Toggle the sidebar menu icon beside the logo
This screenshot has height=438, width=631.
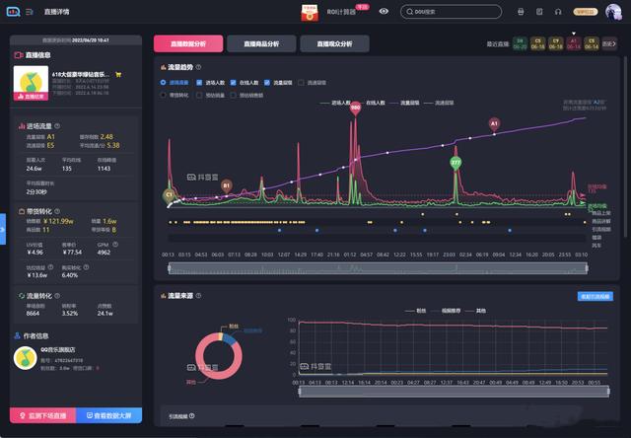point(30,12)
